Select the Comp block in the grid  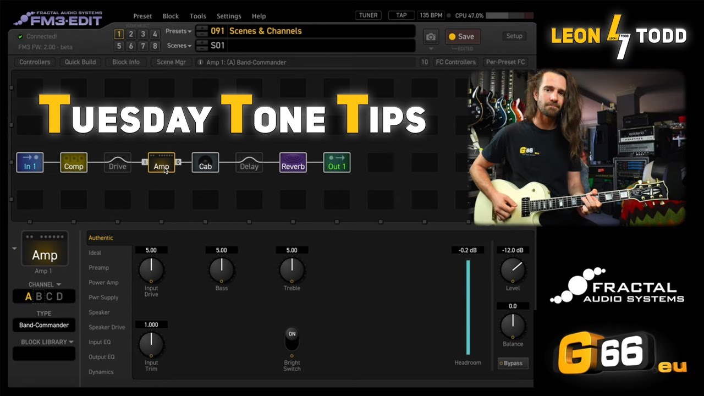[x=74, y=162]
